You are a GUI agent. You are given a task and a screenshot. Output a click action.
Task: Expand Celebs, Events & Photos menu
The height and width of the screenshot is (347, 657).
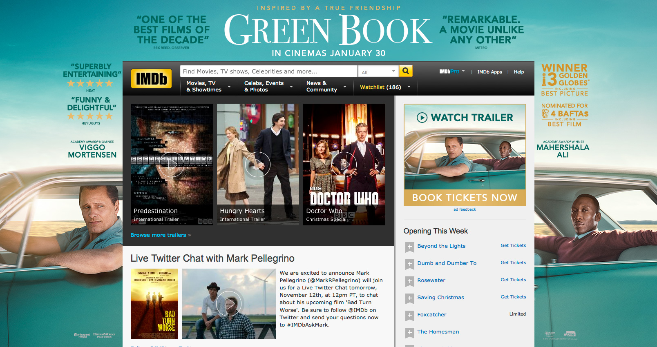pos(268,87)
